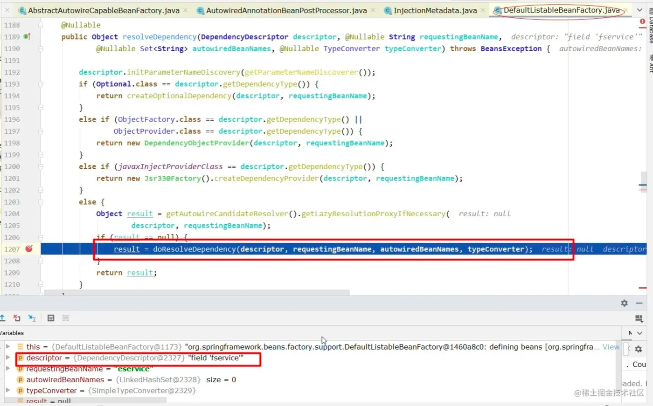Click 'DependencyObjectProvider' on line 1198

196,143
